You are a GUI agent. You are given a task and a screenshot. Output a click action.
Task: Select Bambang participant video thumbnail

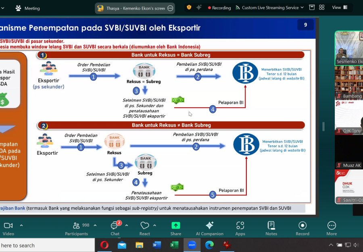pyautogui.click(x=349, y=83)
